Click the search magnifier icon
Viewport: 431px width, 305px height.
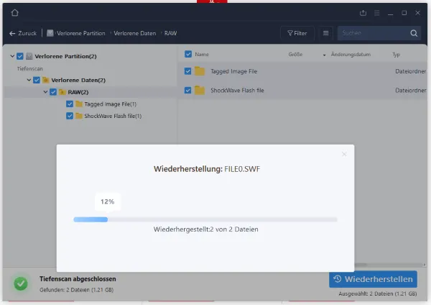(414, 33)
